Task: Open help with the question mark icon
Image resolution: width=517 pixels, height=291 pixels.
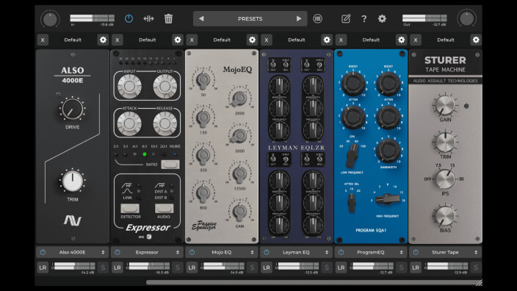Action: click(x=364, y=19)
